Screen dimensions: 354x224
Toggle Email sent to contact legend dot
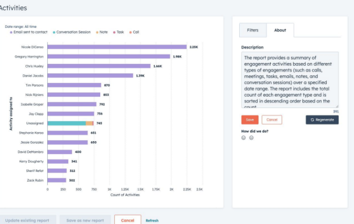11,33
